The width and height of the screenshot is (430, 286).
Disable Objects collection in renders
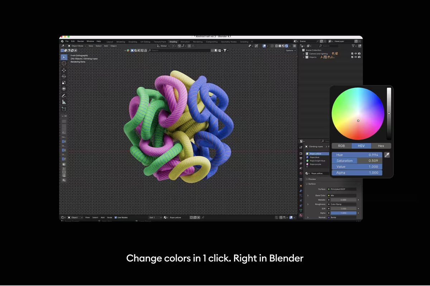(x=359, y=57)
